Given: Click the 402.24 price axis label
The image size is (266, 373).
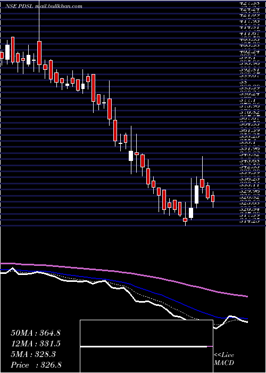Looking at the screenshot, I should coord(250,51).
